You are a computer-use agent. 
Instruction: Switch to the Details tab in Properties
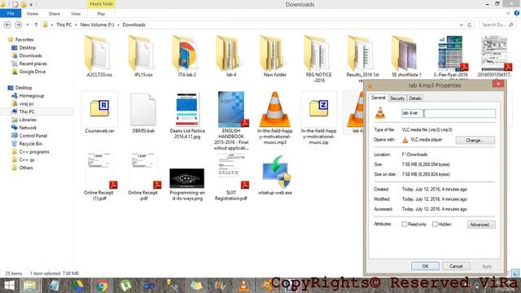click(x=415, y=98)
